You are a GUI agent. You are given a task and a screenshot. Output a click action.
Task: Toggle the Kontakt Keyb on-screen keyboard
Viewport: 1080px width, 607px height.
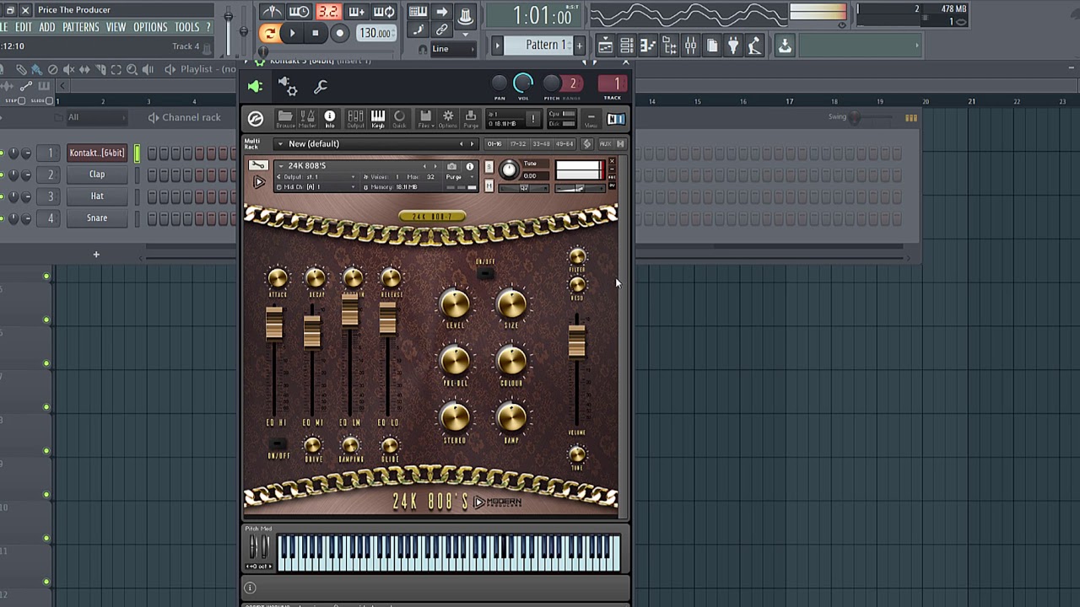377,119
